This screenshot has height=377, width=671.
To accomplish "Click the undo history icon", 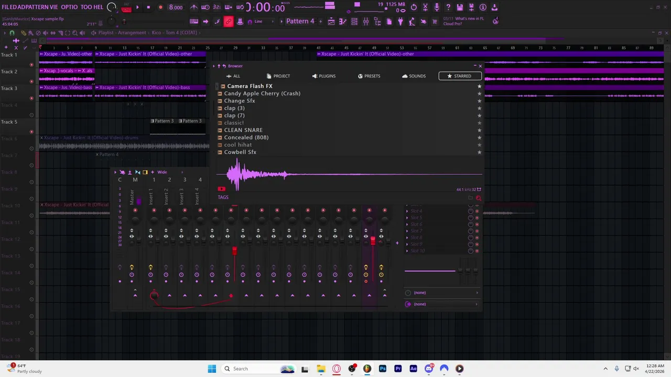I will [x=414, y=7].
